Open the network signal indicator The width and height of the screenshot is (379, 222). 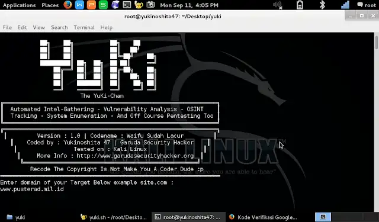345,5
